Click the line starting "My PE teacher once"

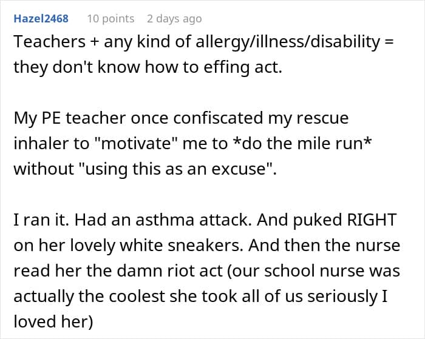pos(181,118)
